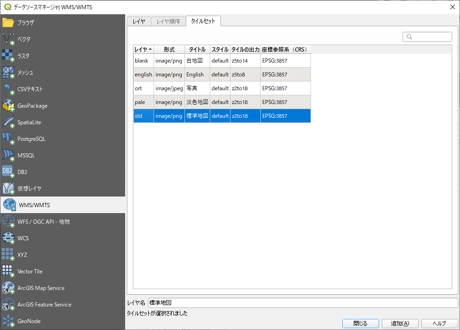
Task: Click the ヘルプ button
Action: pyautogui.click(x=439, y=323)
